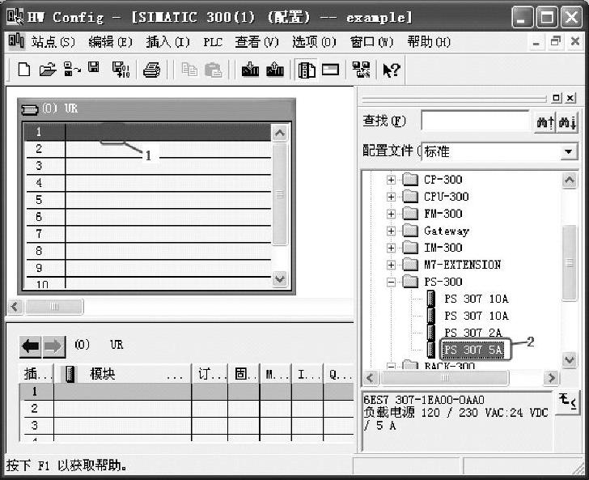
Task: Select the PS 307 5A module
Action: (x=473, y=350)
